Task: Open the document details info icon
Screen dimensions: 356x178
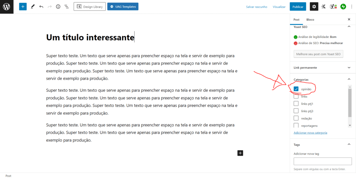Action: click(x=58, y=7)
